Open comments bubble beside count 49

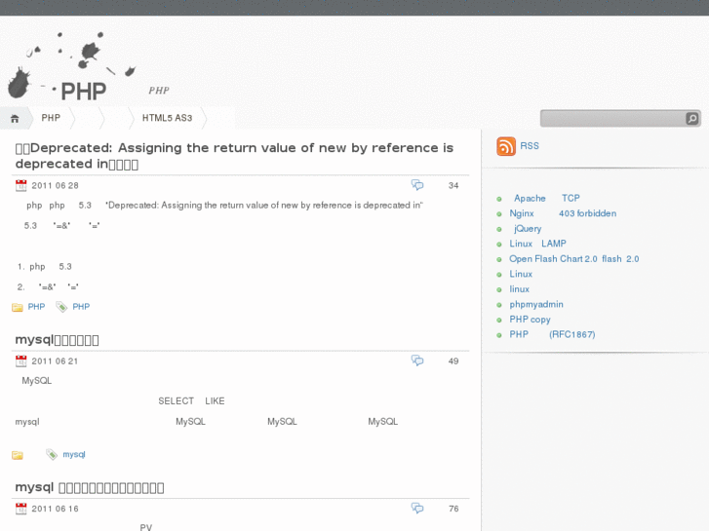[x=417, y=360]
